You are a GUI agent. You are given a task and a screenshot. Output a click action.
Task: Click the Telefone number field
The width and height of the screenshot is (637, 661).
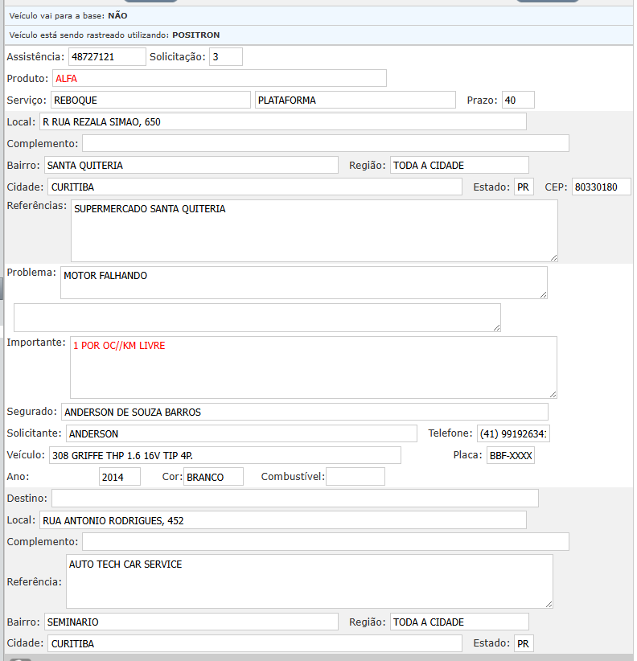(512, 433)
